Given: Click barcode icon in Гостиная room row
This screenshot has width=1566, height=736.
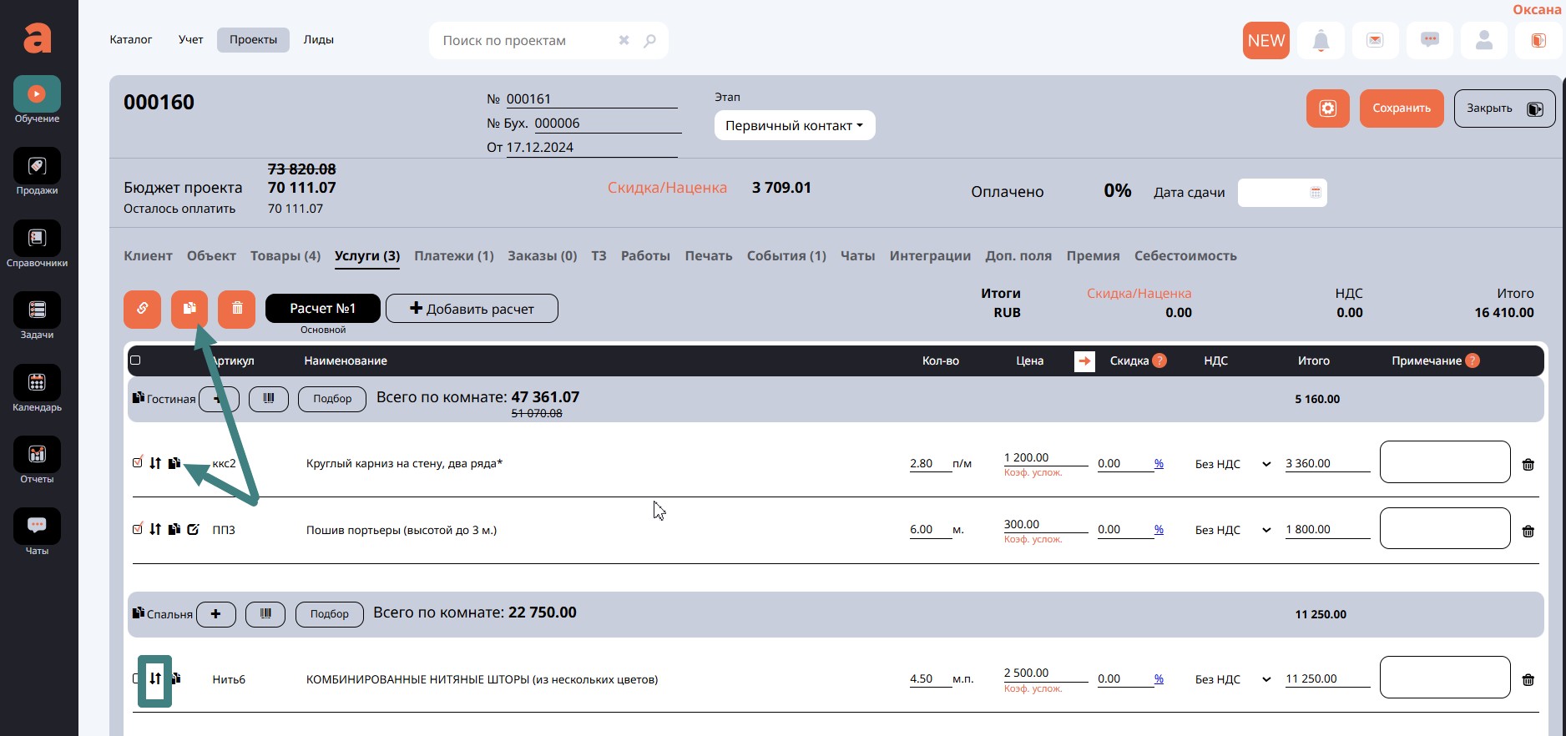Looking at the screenshot, I should click(269, 399).
